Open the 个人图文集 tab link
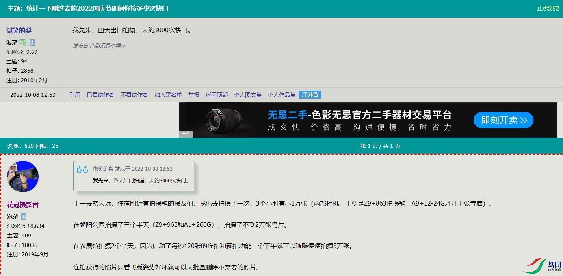This screenshot has width=563, height=276. pos(248,95)
